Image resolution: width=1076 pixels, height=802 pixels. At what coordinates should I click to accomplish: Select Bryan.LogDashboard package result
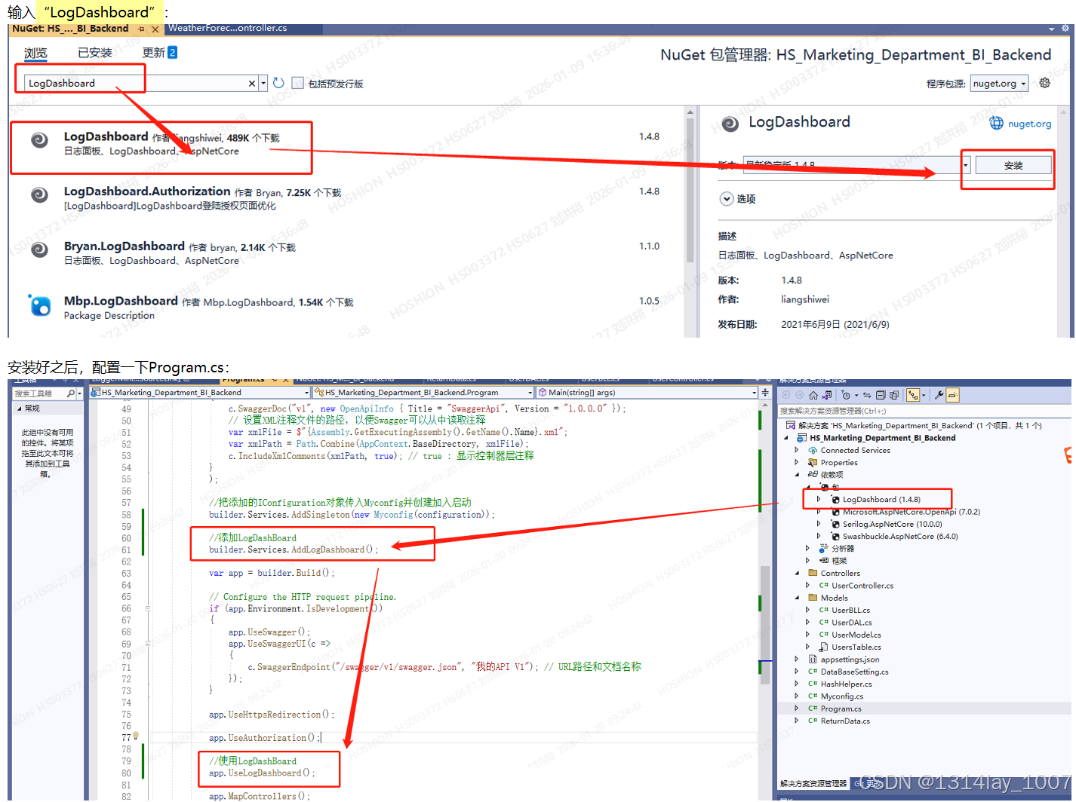347,253
